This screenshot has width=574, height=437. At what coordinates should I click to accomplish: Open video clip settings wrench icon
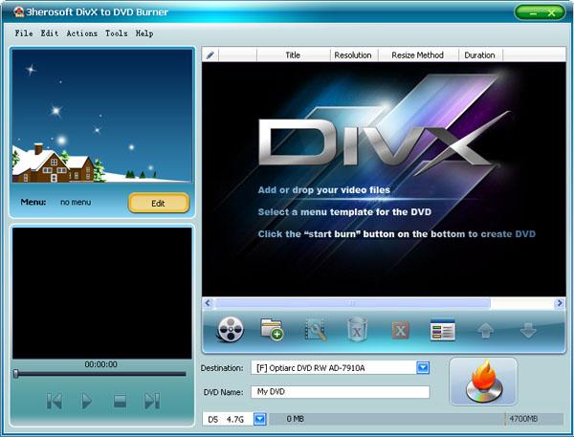[315, 329]
